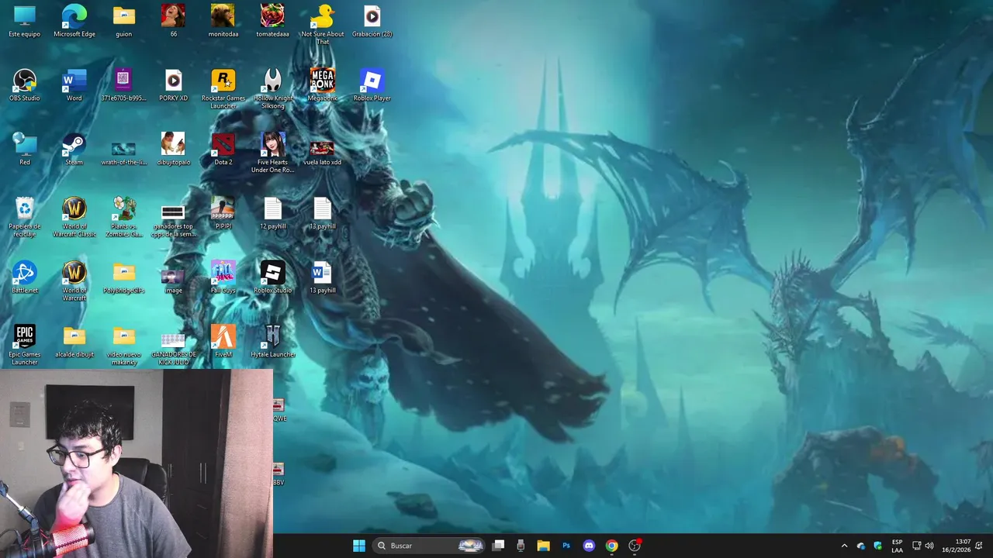Select the dibujitopalo image file
Screen dimensions: 993x558
173,150
